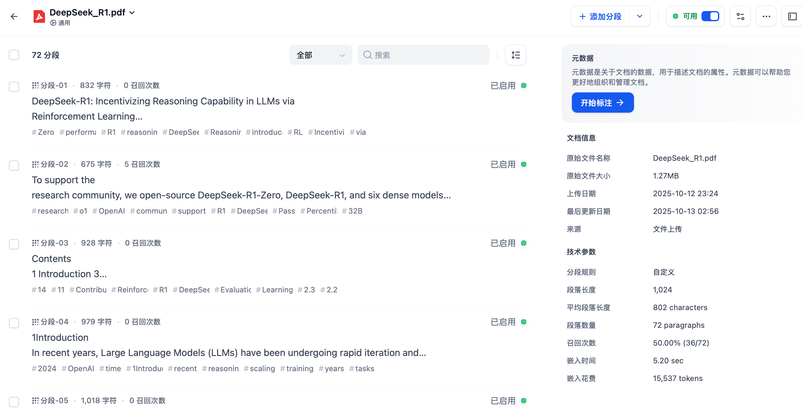The image size is (802, 412).
Task: Click the 搜索 search input field
Action: pyautogui.click(x=423, y=55)
